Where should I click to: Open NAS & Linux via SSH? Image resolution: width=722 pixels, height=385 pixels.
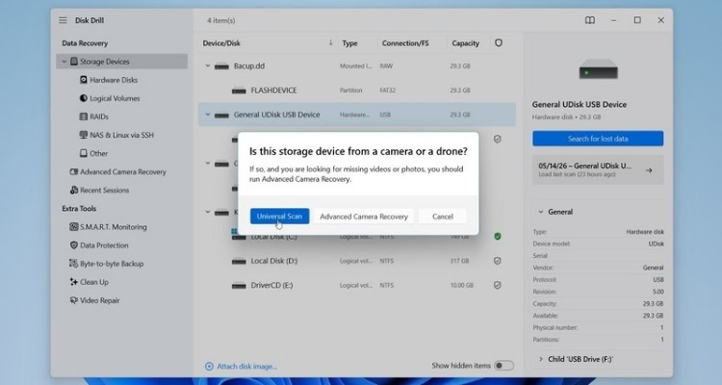pos(121,135)
